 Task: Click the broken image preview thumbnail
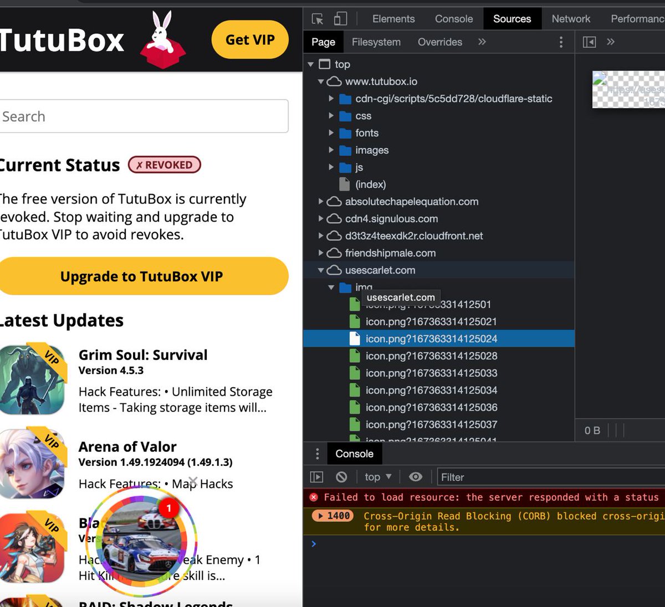click(628, 89)
